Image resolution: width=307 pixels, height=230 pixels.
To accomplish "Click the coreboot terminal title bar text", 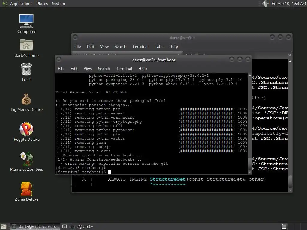I will pyautogui.click(x=154, y=60).
